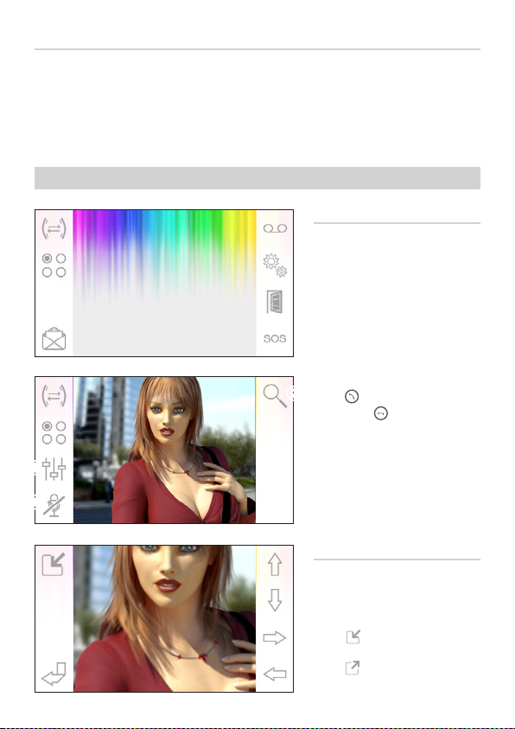Select the top-right camera circle on the rainbow screen
Screen dimensions: 515x729
[60, 259]
